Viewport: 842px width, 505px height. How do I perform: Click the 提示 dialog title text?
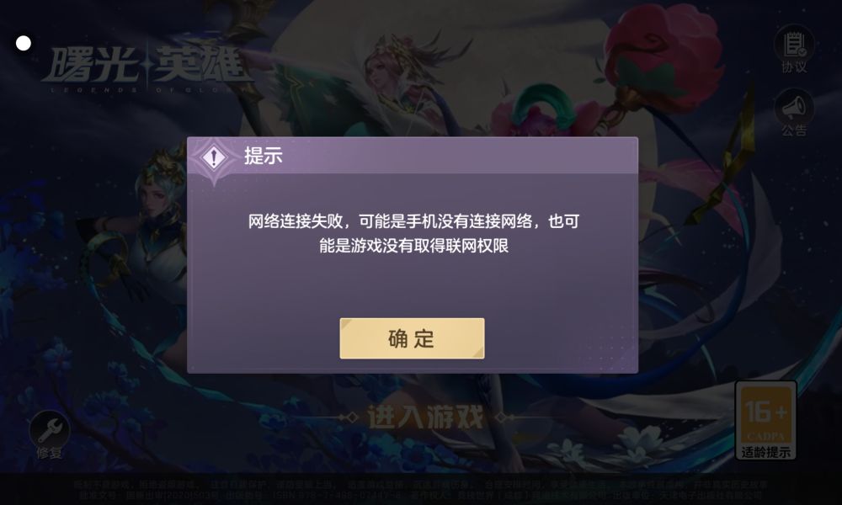(x=263, y=156)
